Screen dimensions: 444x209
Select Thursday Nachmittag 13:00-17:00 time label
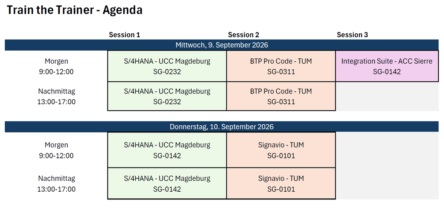tap(56, 183)
